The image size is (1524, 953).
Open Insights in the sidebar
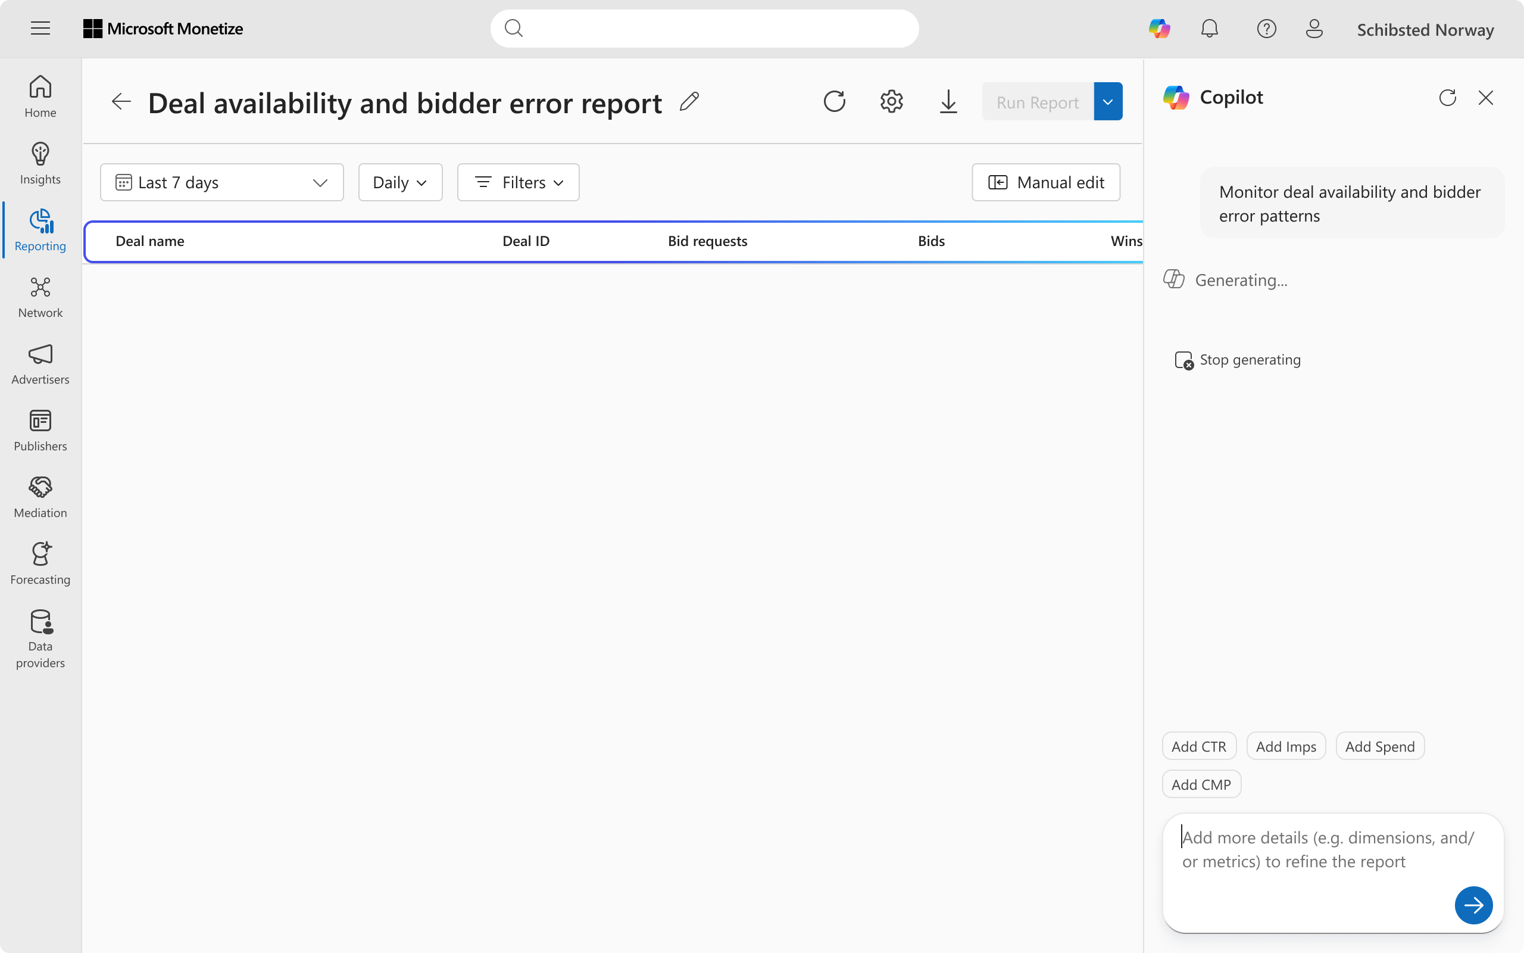[x=40, y=164]
